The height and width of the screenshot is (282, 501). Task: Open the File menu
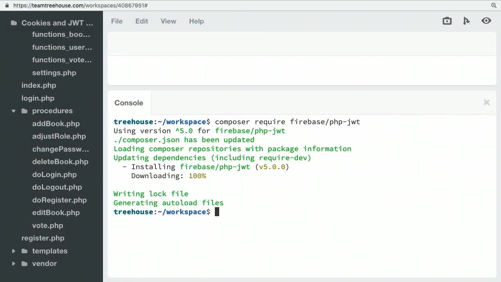(x=117, y=21)
